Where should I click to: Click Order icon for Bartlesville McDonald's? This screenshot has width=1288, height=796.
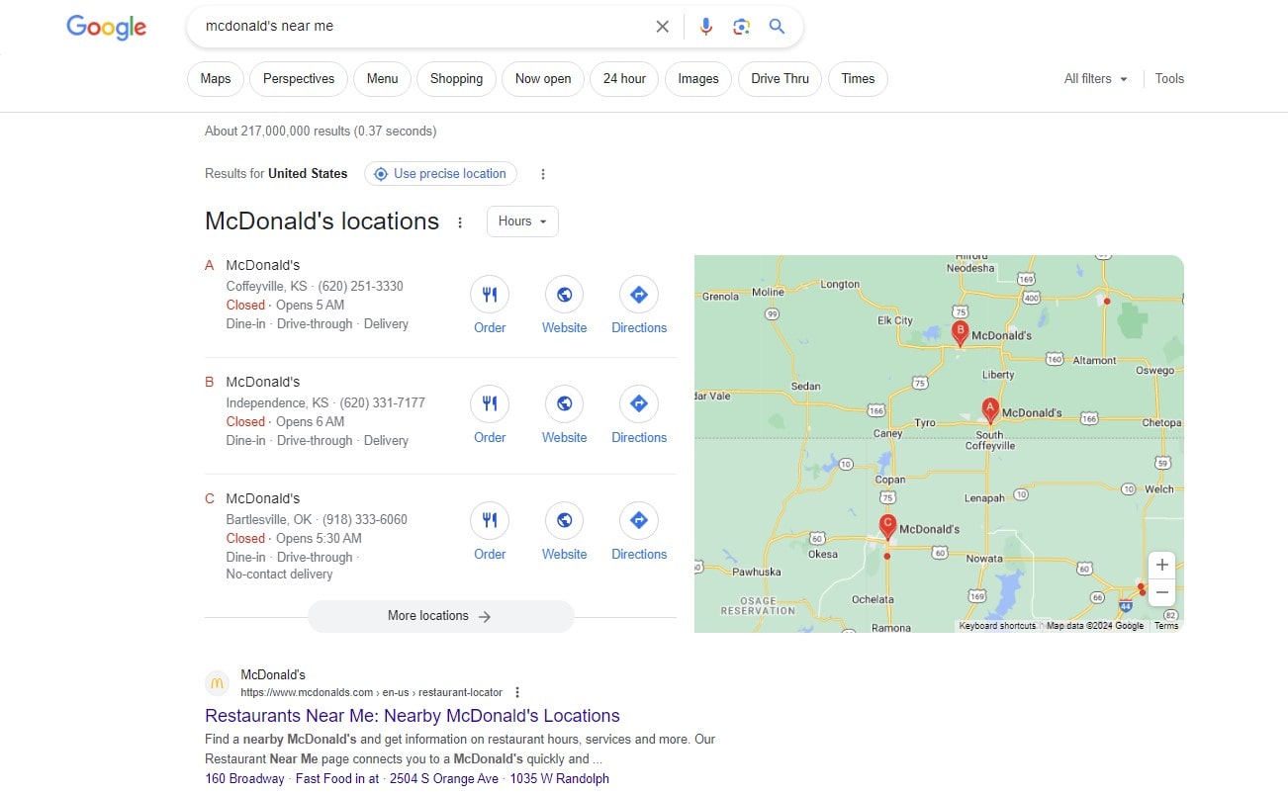(x=490, y=520)
